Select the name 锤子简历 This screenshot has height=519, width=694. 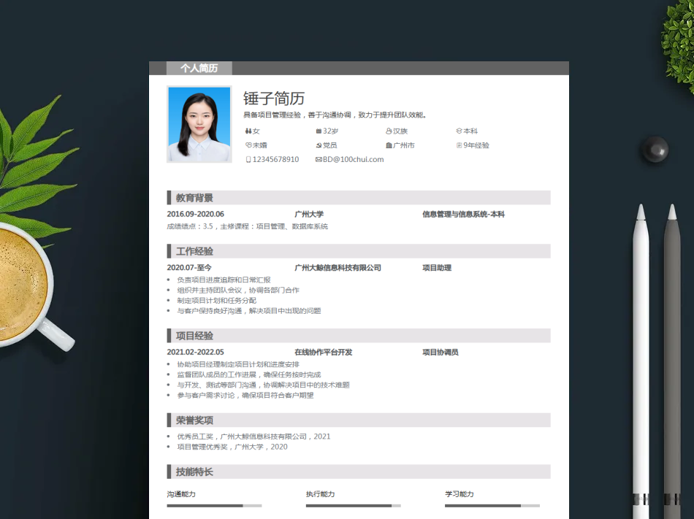tap(274, 98)
